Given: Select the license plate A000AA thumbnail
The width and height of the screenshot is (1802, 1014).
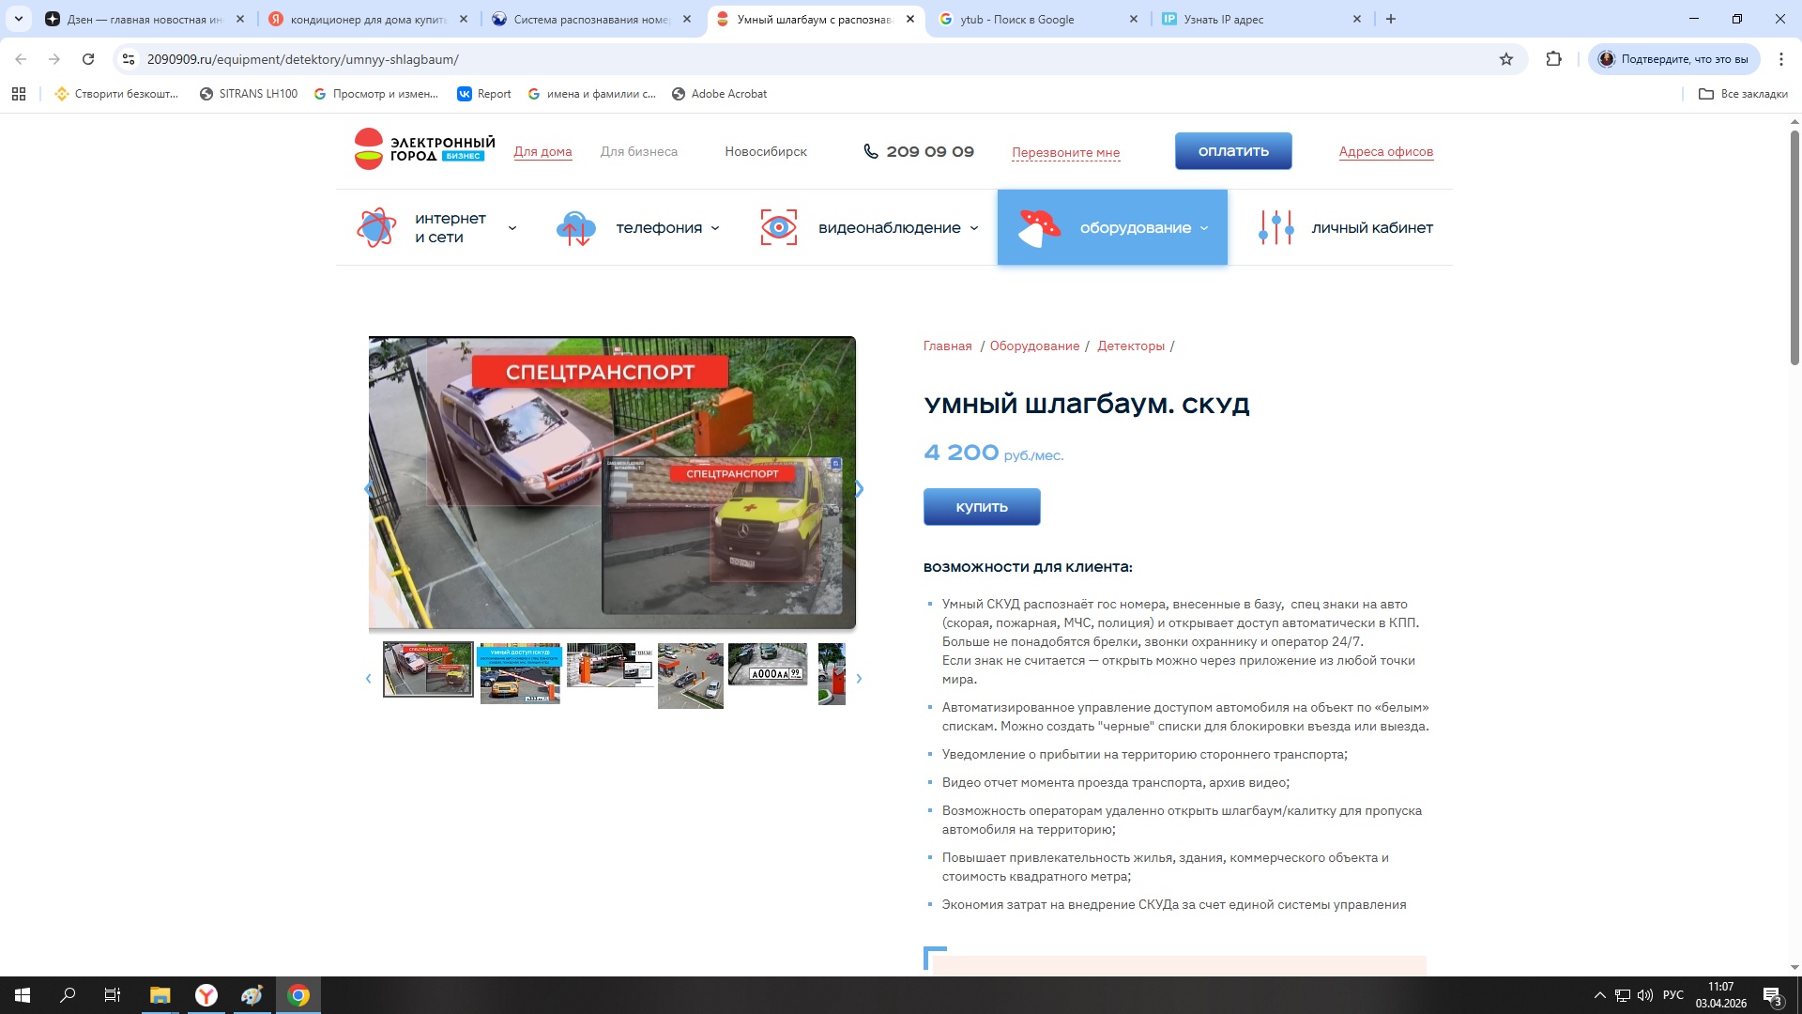Looking at the screenshot, I should pos(768,664).
